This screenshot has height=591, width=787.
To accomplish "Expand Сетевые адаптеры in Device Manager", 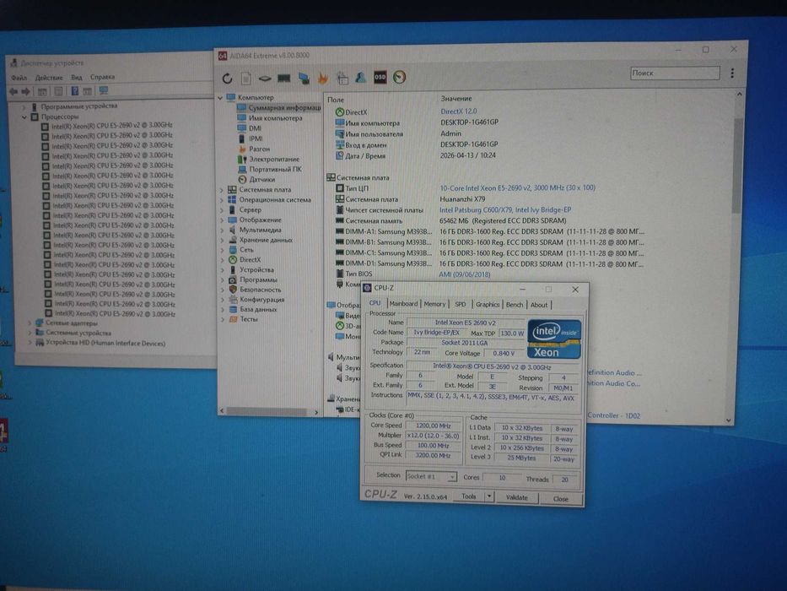I will 30,323.
